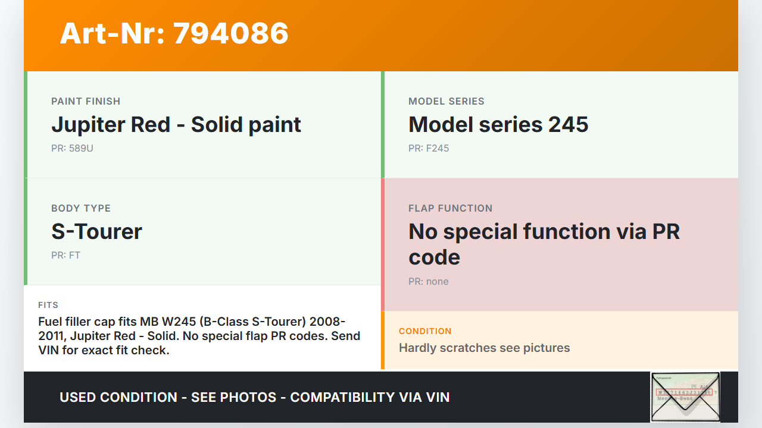Click the FLAP FUNCTION label

(451, 209)
